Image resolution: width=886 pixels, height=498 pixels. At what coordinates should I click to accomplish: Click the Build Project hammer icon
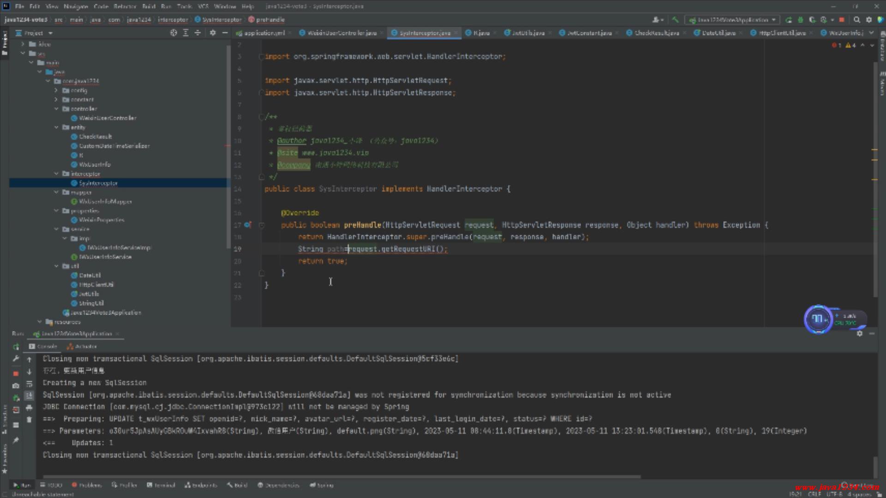click(675, 20)
